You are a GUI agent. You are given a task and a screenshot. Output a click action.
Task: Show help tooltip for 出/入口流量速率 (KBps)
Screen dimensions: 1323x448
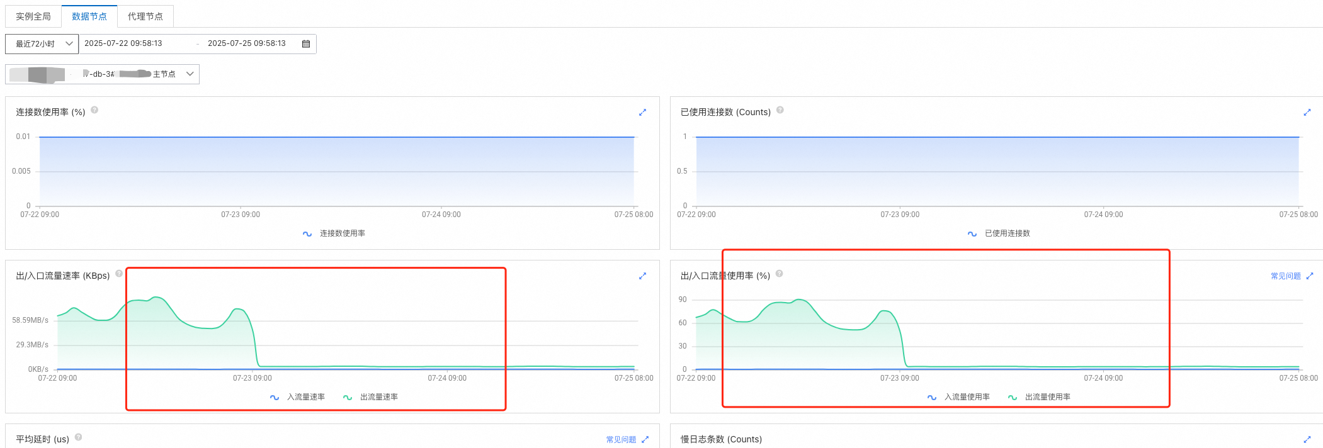click(119, 274)
